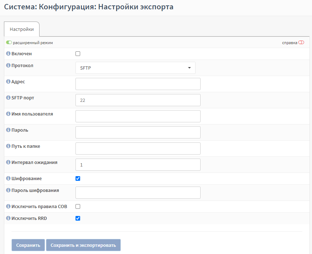The width and height of the screenshot is (312, 254).
Task: Open the Протокол SFTP dropdown
Action: pyautogui.click(x=136, y=68)
